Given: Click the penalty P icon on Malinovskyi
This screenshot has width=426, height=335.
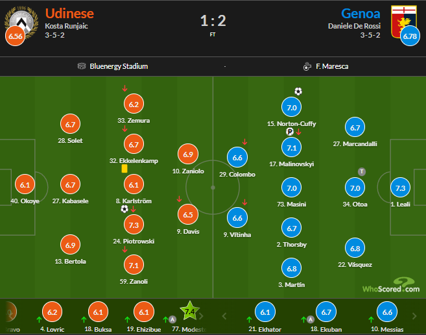Looking at the screenshot, I should [290, 131].
